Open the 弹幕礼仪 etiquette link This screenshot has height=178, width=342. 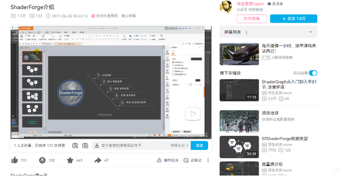pyautogui.click(x=179, y=146)
